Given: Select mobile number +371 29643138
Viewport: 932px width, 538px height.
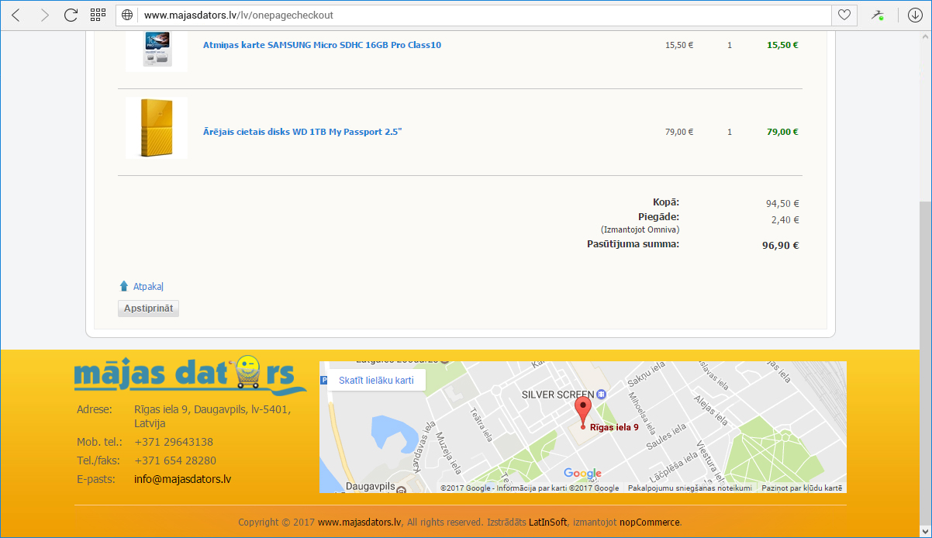Looking at the screenshot, I should 174,442.
